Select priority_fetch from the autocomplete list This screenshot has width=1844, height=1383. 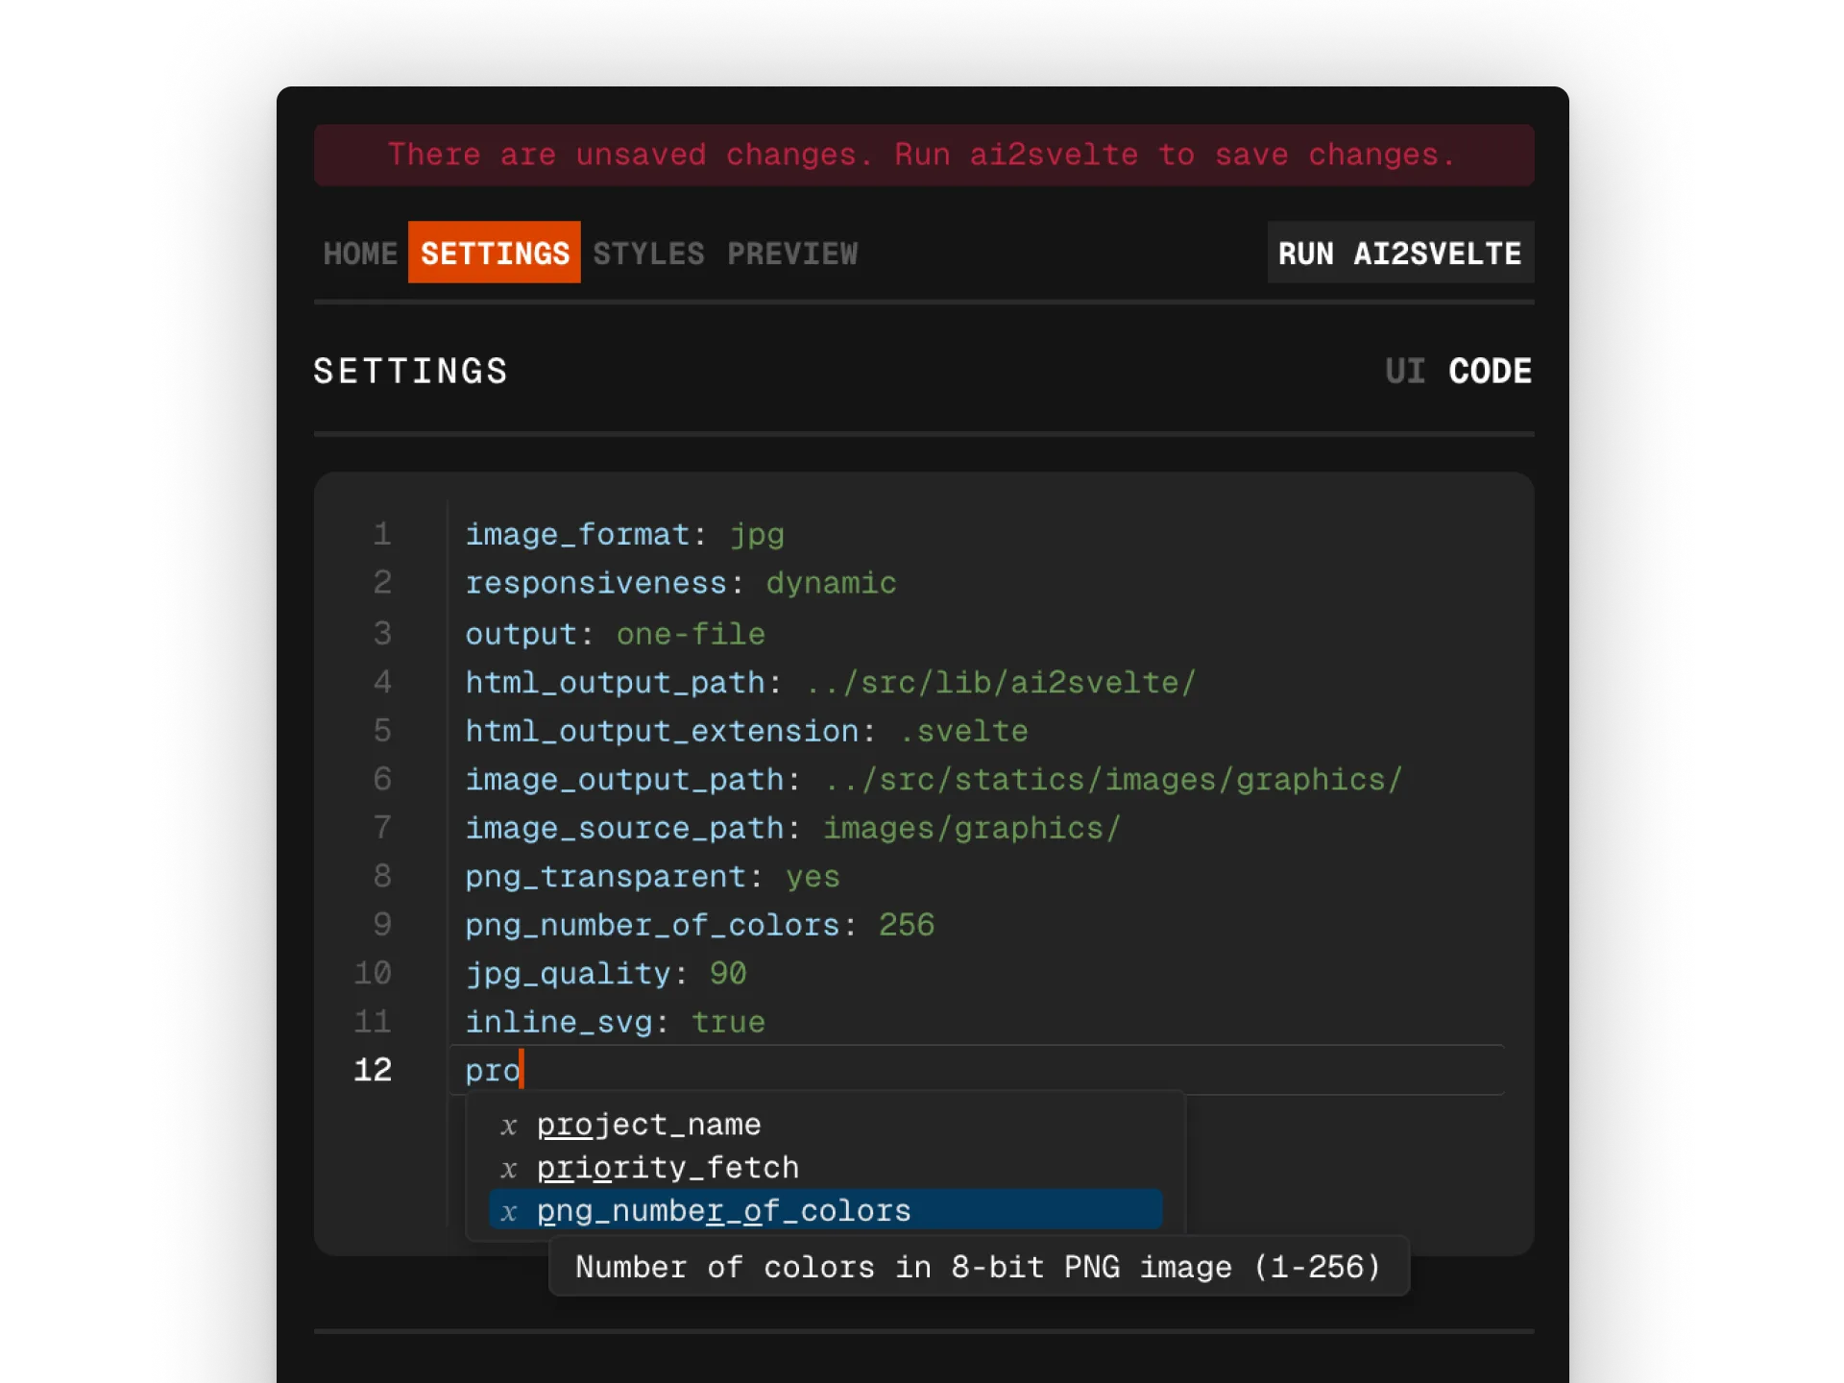667,1167
